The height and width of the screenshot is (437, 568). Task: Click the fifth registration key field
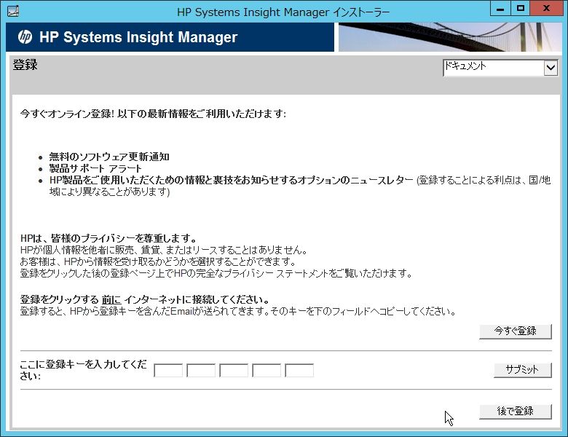tap(299, 370)
